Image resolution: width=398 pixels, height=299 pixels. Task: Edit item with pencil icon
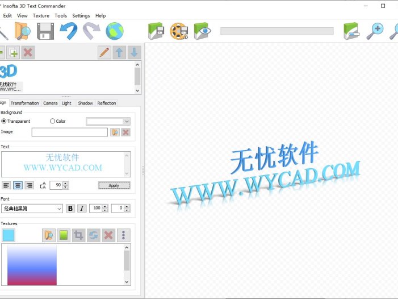[x=104, y=53]
